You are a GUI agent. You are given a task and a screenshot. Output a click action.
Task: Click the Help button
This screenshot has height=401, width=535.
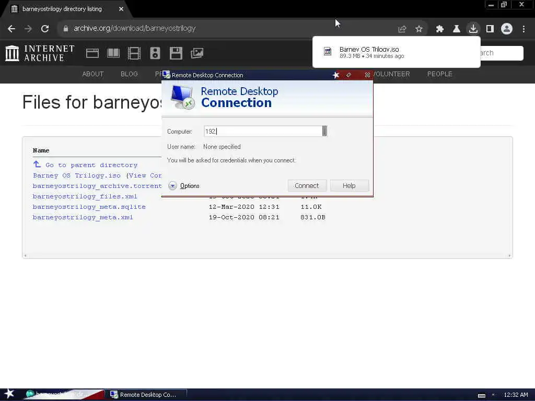pos(349,186)
